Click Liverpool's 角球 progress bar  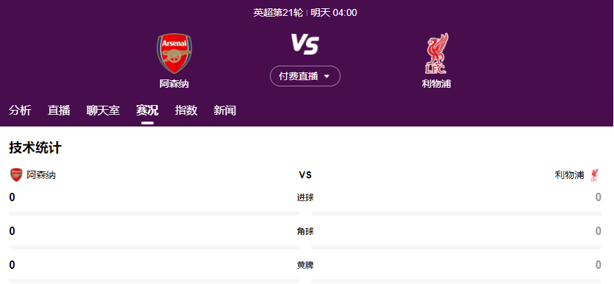tap(456, 247)
